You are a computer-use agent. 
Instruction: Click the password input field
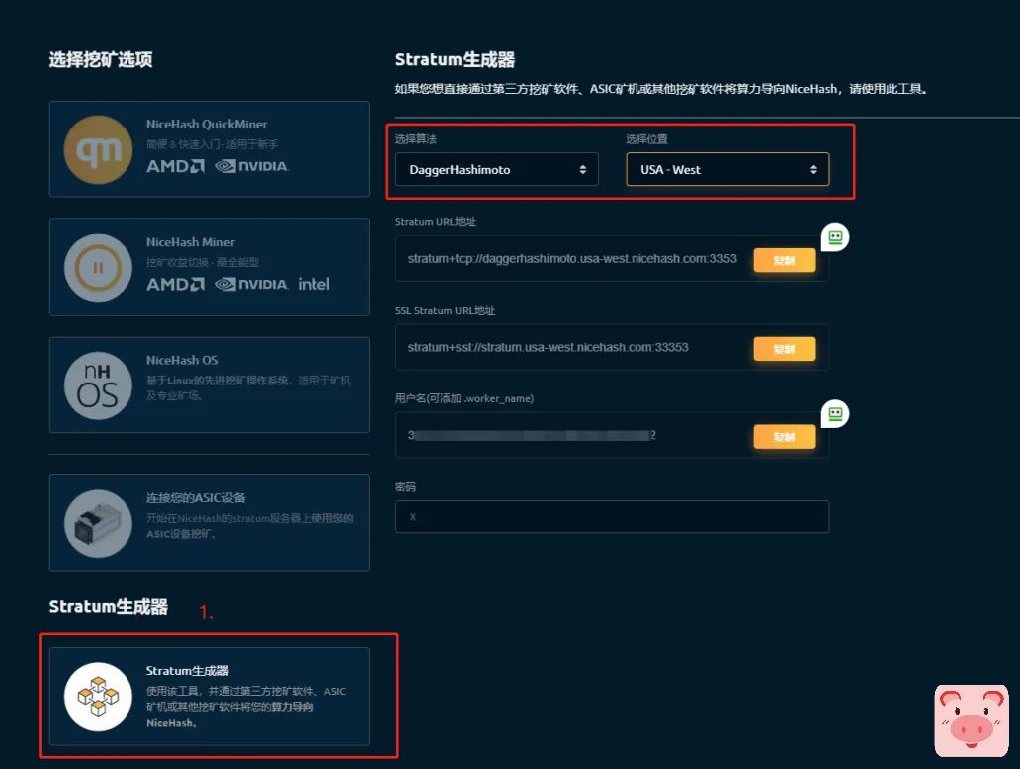coord(612,517)
